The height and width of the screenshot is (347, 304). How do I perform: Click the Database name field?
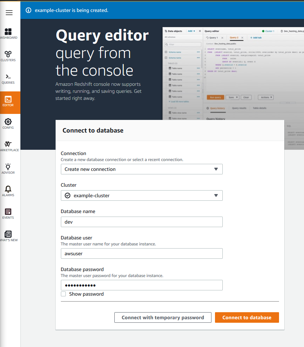[142, 222]
